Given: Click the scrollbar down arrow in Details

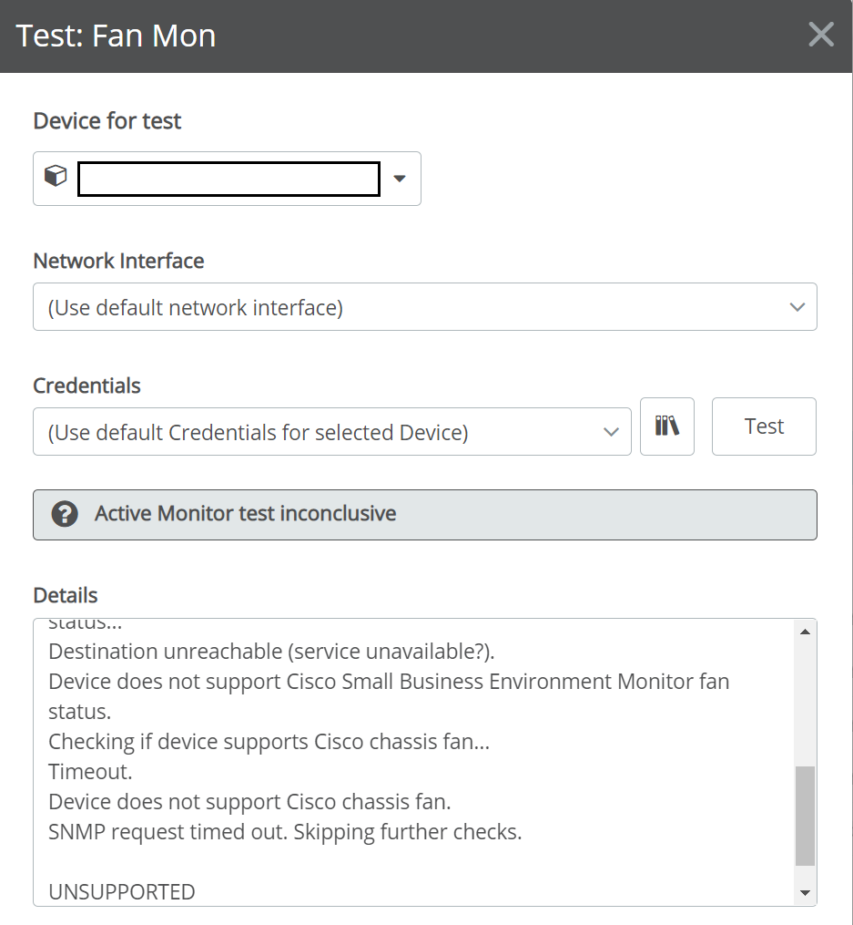Looking at the screenshot, I should (x=804, y=891).
